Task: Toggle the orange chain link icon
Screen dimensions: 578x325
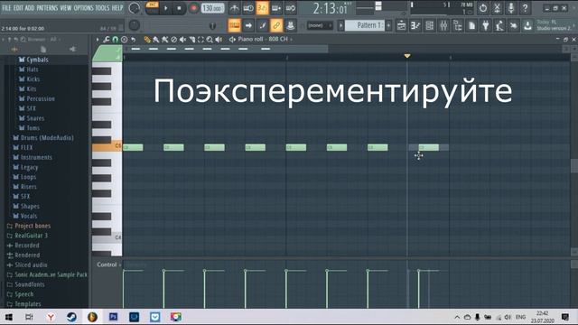Action: (x=276, y=25)
